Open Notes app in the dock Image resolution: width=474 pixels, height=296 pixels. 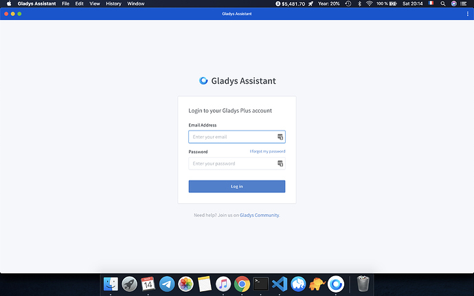tap(204, 284)
